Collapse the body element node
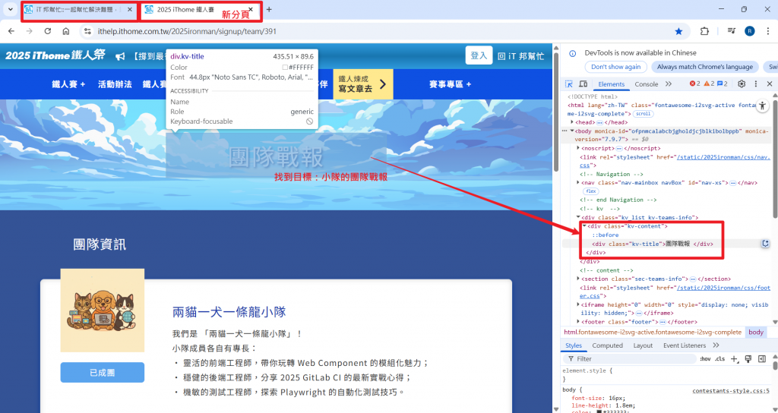 (572, 131)
